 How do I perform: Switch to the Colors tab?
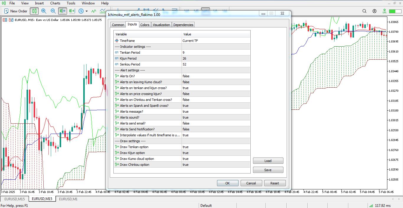tap(145, 25)
